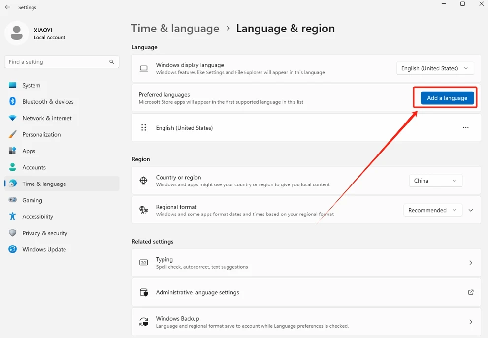This screenshot has height=338, width=488.
Task: Click the Add a language button
Action: [x=447, y=98]
